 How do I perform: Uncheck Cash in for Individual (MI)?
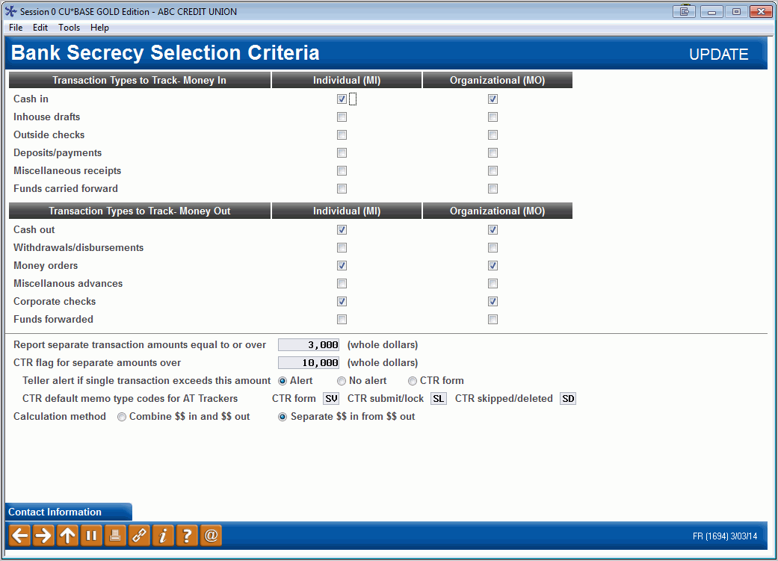pos(342,99)
